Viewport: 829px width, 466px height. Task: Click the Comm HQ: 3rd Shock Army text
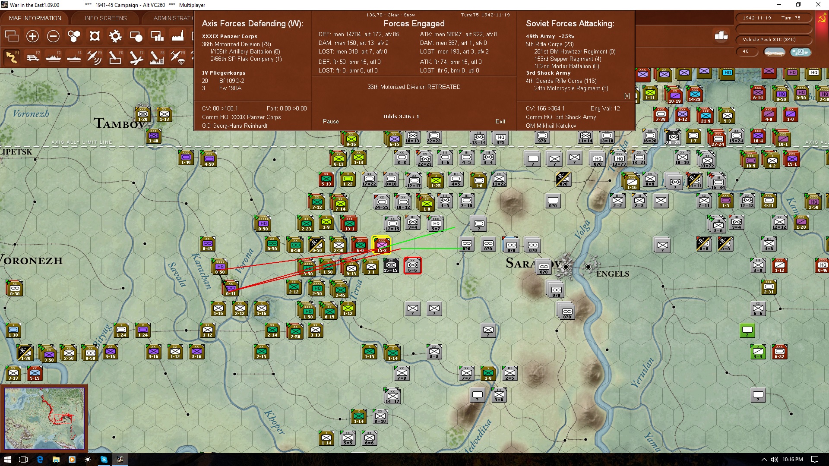click(x=560, y=117)
